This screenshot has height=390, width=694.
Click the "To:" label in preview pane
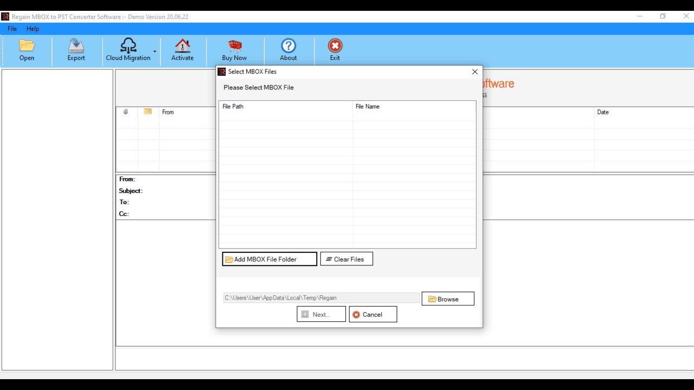[x=124, y=202]
